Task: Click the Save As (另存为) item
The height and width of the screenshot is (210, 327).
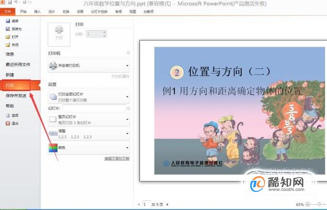Action: (x=13, y=29)
